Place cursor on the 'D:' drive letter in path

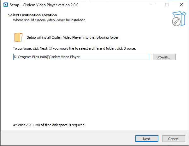coord(16,57)
